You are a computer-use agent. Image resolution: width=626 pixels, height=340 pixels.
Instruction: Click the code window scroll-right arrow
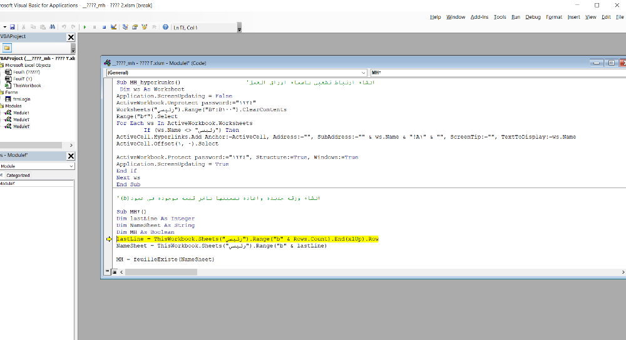point(623,272)
